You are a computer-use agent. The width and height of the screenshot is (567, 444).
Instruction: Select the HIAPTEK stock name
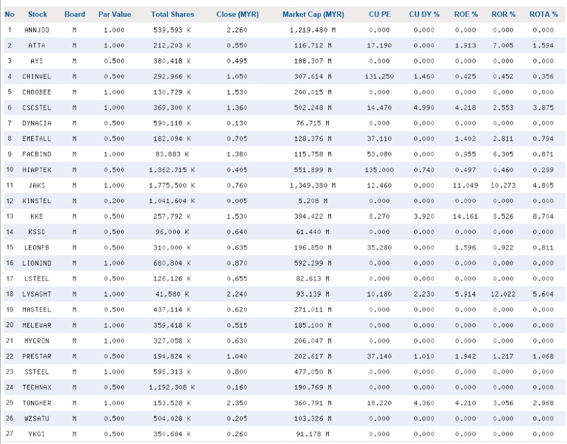pyautogui.click(x=37, y=170)
